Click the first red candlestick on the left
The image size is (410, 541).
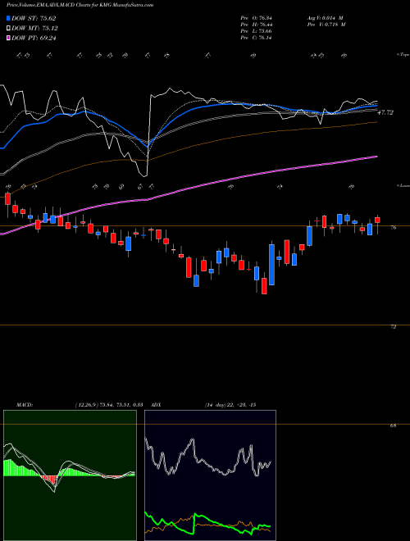[x=7, y=199]
